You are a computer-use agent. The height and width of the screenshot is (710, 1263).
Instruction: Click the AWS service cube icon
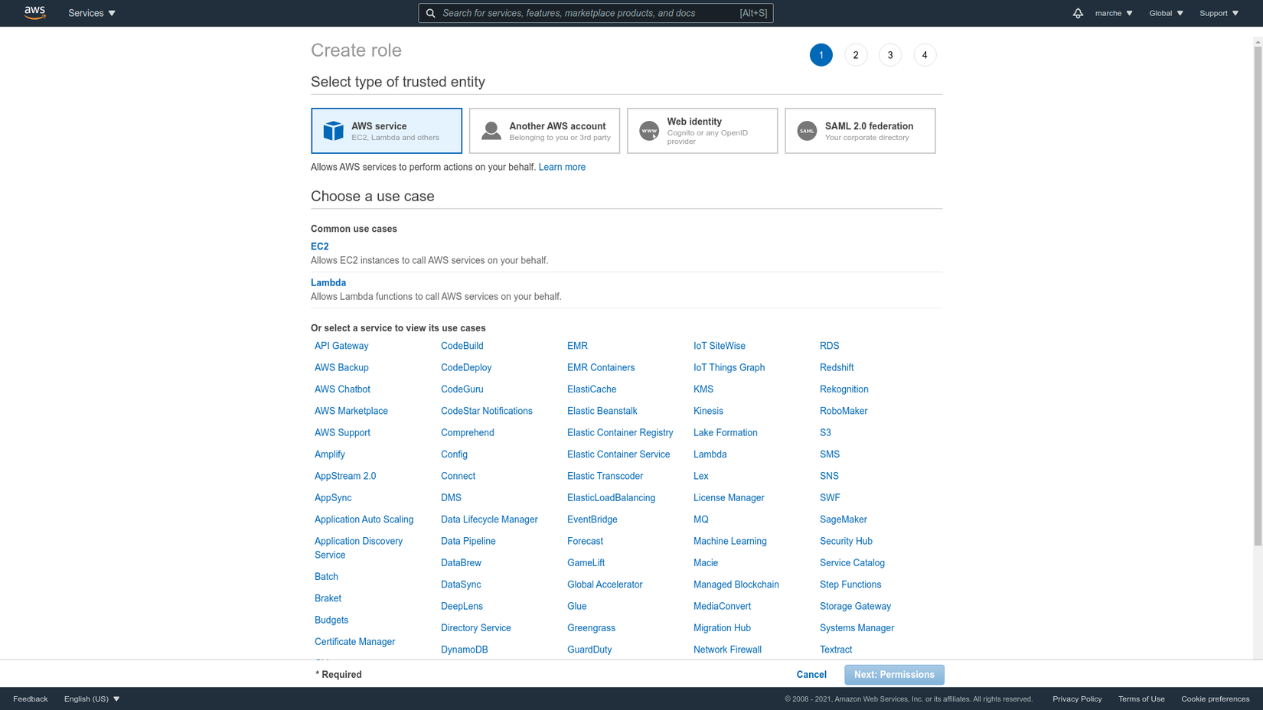[334, 131]
